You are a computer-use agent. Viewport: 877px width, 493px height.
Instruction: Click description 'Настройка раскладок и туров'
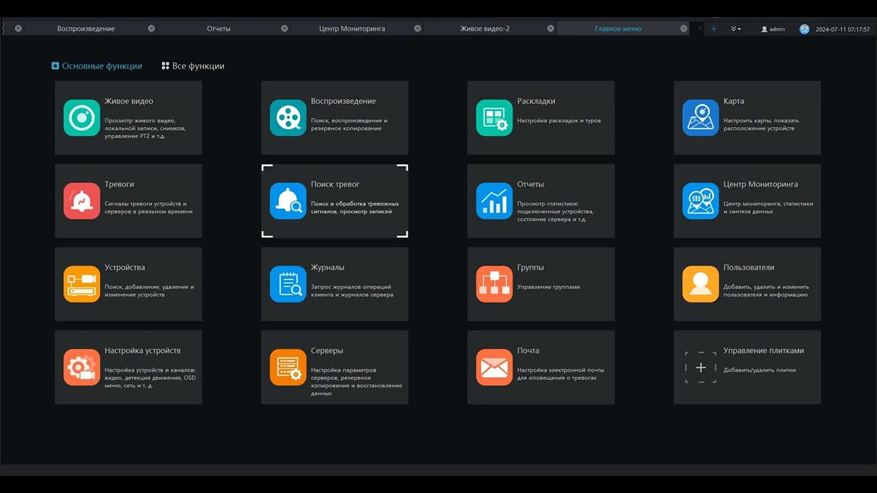(559, 121)
